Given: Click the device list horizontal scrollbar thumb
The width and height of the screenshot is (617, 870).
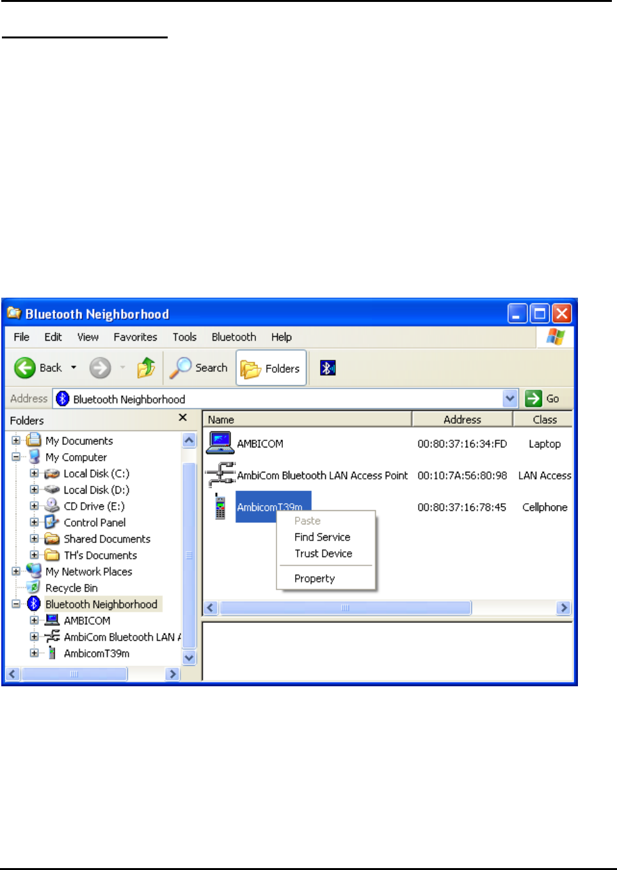Looking at the screenshot, I should point(346,608).
